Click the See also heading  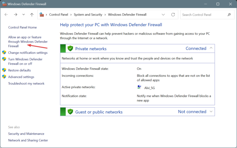coord(14,127)
